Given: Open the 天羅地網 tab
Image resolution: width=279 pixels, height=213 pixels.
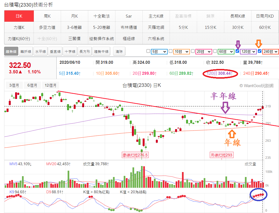Looking at the screenshot, I should click(156, 27).
